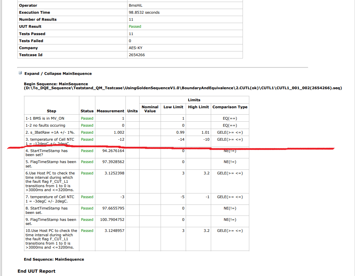Click the Comparison Type column header
This screenshot has height=276, width=355.
[230, 107]
